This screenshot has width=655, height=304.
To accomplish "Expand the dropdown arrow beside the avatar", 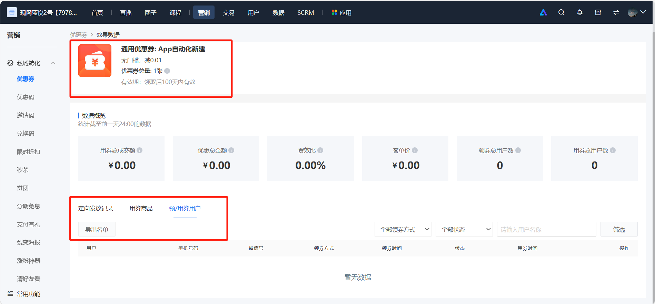I will coord(643,12).
